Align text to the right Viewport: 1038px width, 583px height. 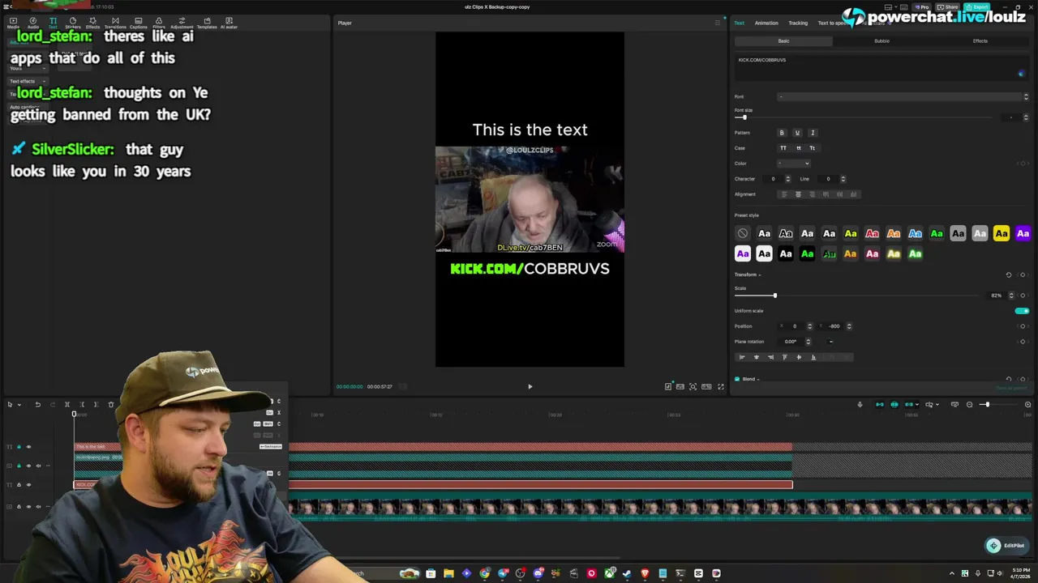(812, 194)
